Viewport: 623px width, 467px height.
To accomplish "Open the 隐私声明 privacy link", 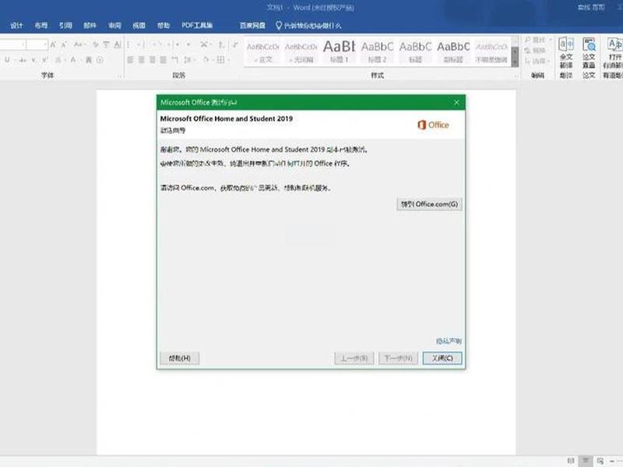I will 449,341.
